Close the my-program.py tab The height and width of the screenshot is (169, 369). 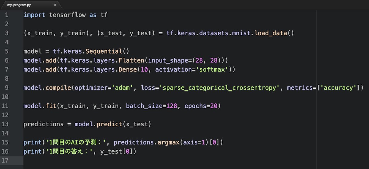tap(55, 5)
